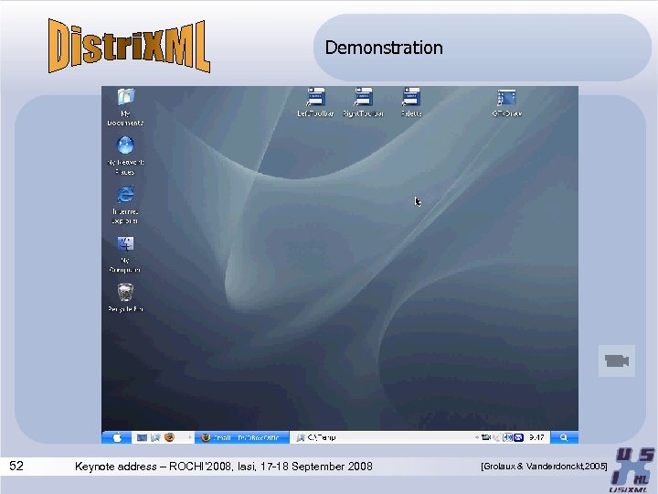This screenshot has width=658, height=494.
Task: Open the Apple logo start button
Action: 117,437
